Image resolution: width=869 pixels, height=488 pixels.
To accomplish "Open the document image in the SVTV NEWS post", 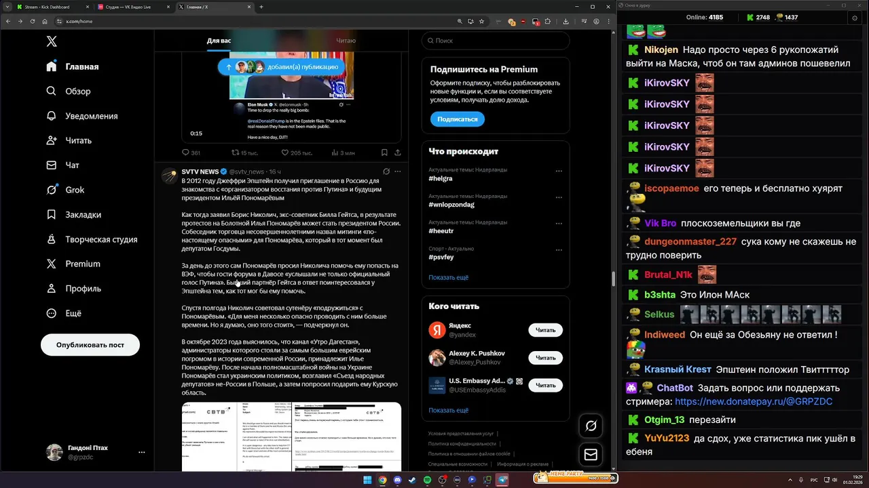I will 291,436.
